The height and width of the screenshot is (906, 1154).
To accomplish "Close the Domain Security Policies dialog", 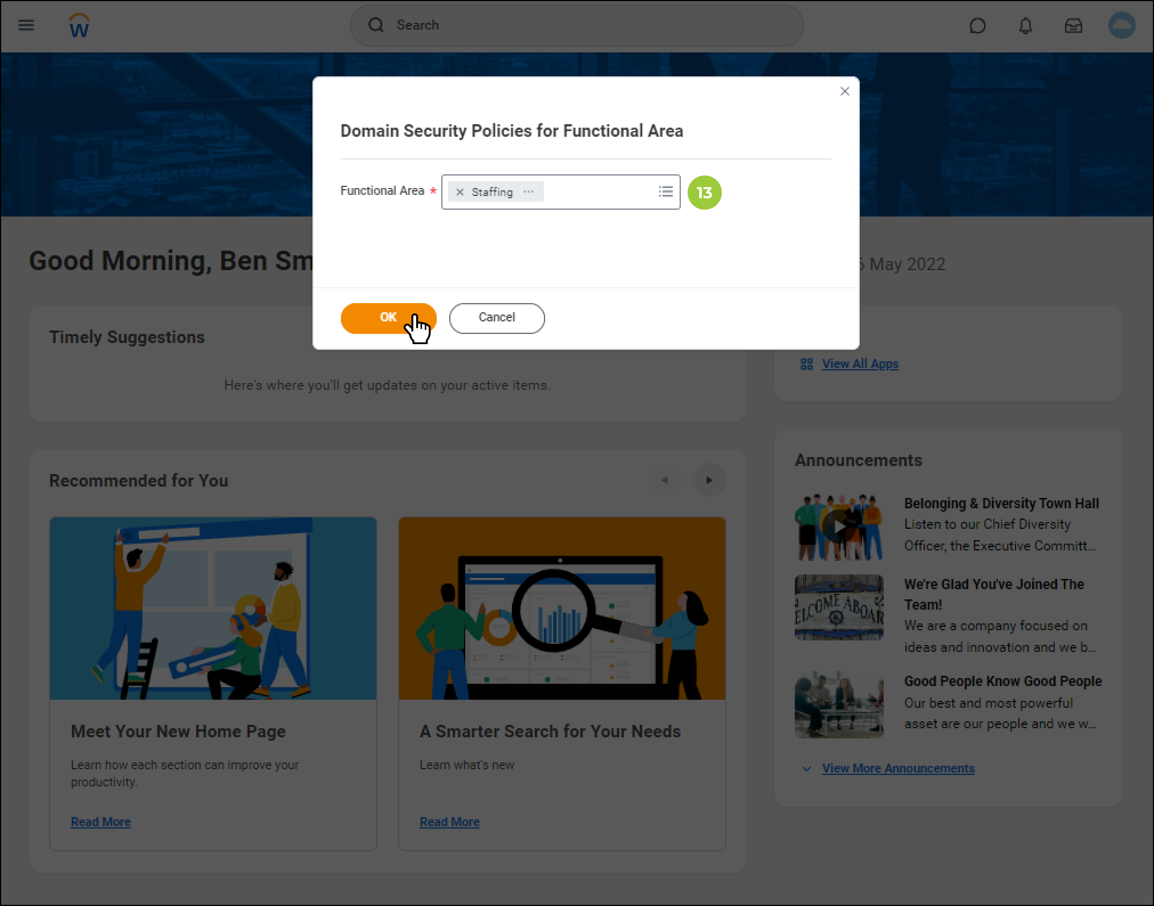I will (845, 91).
